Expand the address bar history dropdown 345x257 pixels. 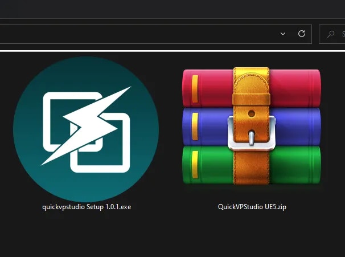[x=283, y=34]
